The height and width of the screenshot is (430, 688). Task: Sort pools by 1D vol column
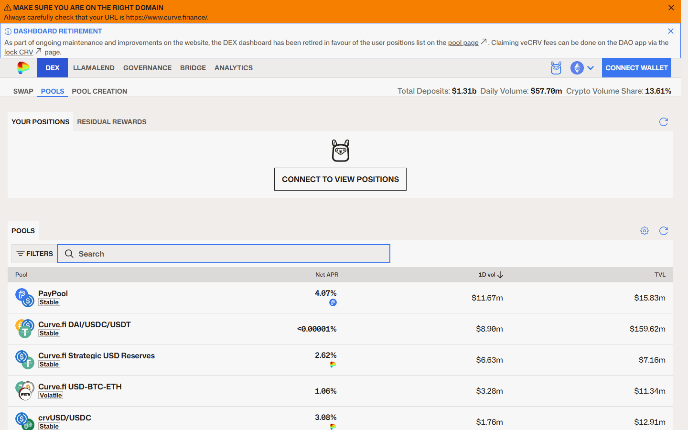click(x=491, y=275)
